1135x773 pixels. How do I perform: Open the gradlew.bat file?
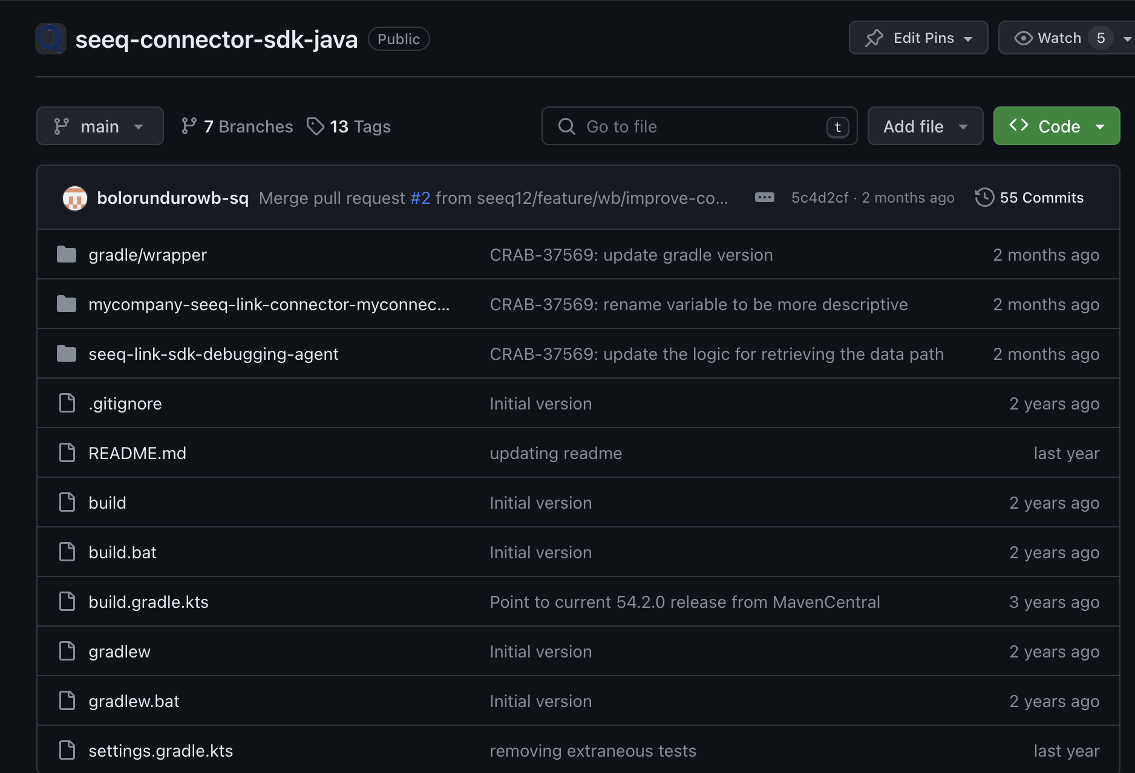(x=134, y=701)
